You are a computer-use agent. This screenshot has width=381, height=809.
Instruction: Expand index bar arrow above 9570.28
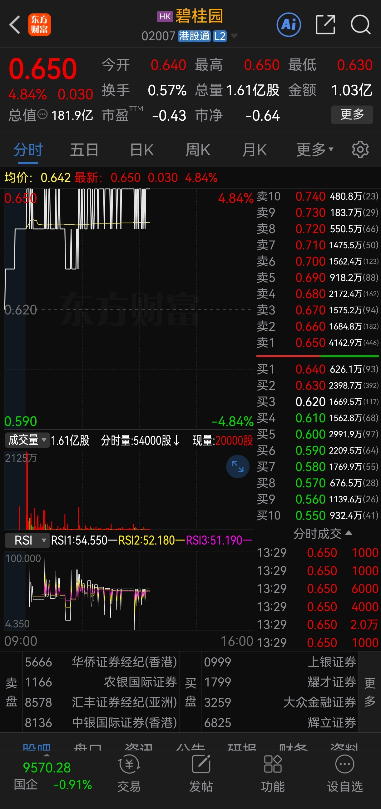46,755
